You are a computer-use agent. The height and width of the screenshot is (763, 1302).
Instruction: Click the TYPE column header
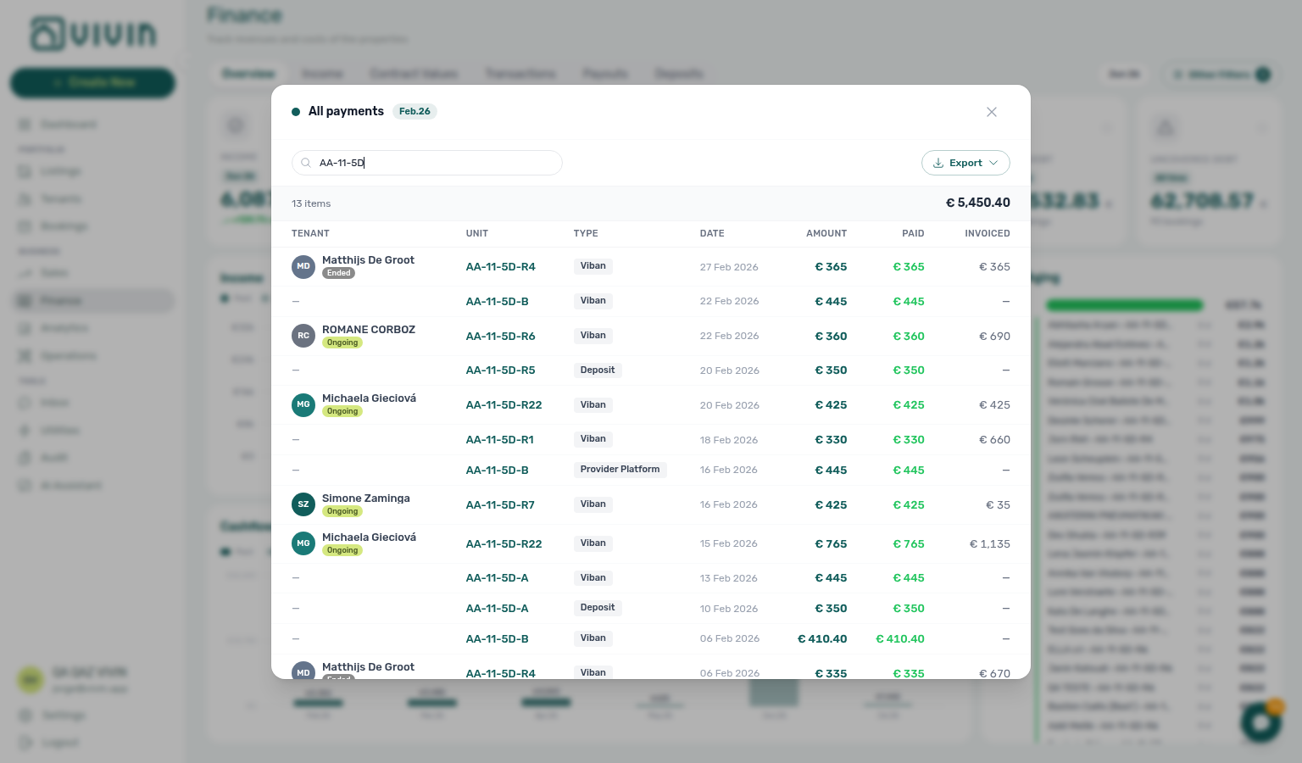click(x=586, y=233)
